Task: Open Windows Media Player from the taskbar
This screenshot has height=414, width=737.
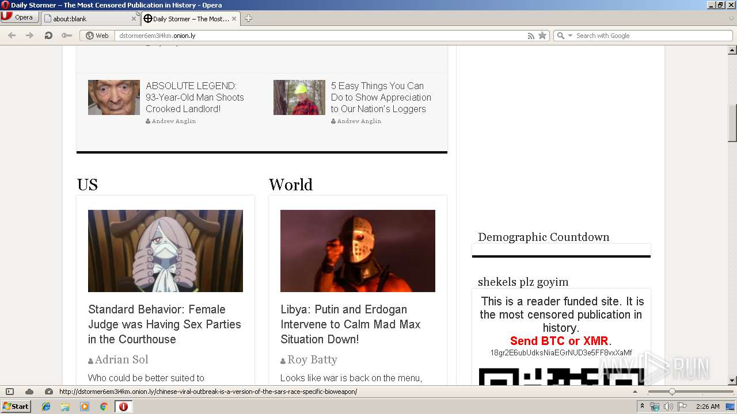Action: [85, 407]
